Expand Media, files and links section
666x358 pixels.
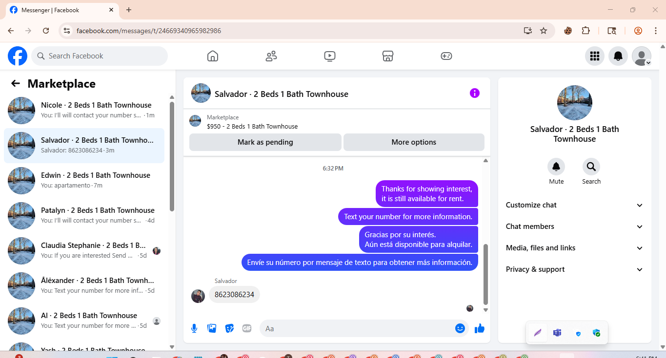(575, 248)
